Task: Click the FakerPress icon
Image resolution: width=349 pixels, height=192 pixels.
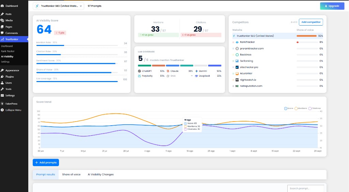Action: 2,103
